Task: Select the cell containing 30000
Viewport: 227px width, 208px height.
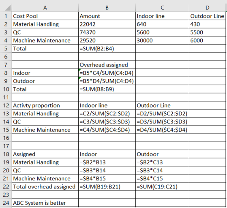Action: click(x=162, y=40)
